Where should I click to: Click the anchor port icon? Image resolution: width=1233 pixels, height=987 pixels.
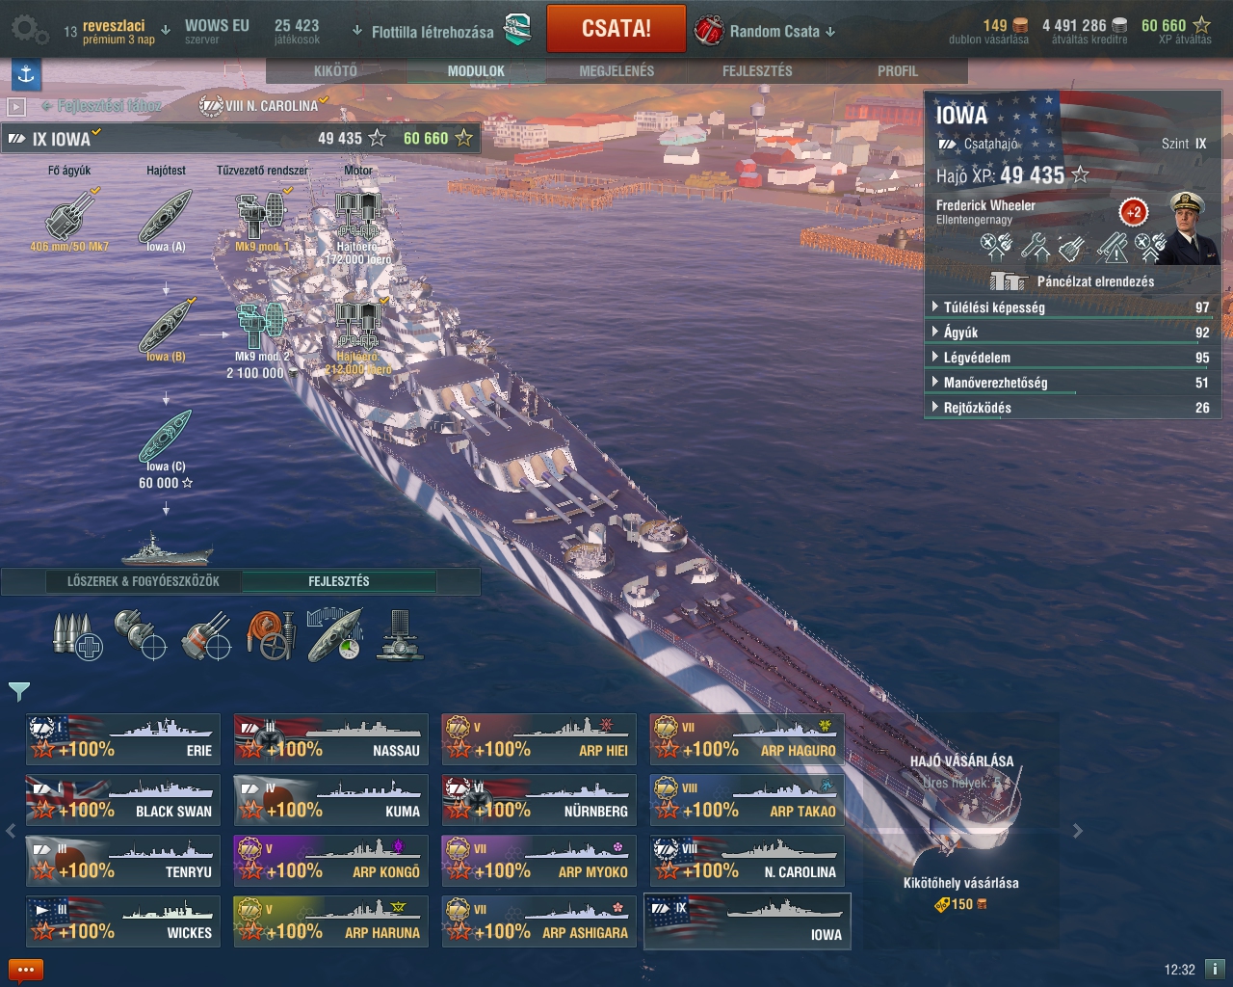26,73
